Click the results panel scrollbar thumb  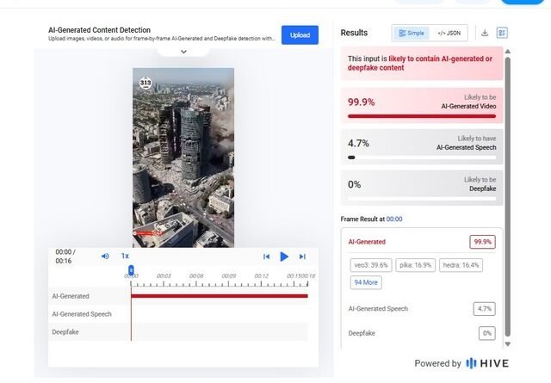pyautogui.click(x=507, y=197)
